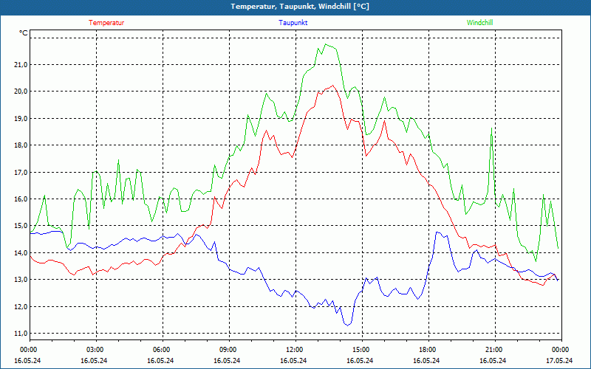Click the 13,0 y-axis value
591x369 pixels.
pos(21,280)
